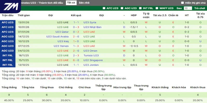Image resolution: width=207 pixels, height=103 pixels.
Task: Click the INT FRL badge on 18/11/25 row
Action: pyautogui.click(x=8, y=55)
